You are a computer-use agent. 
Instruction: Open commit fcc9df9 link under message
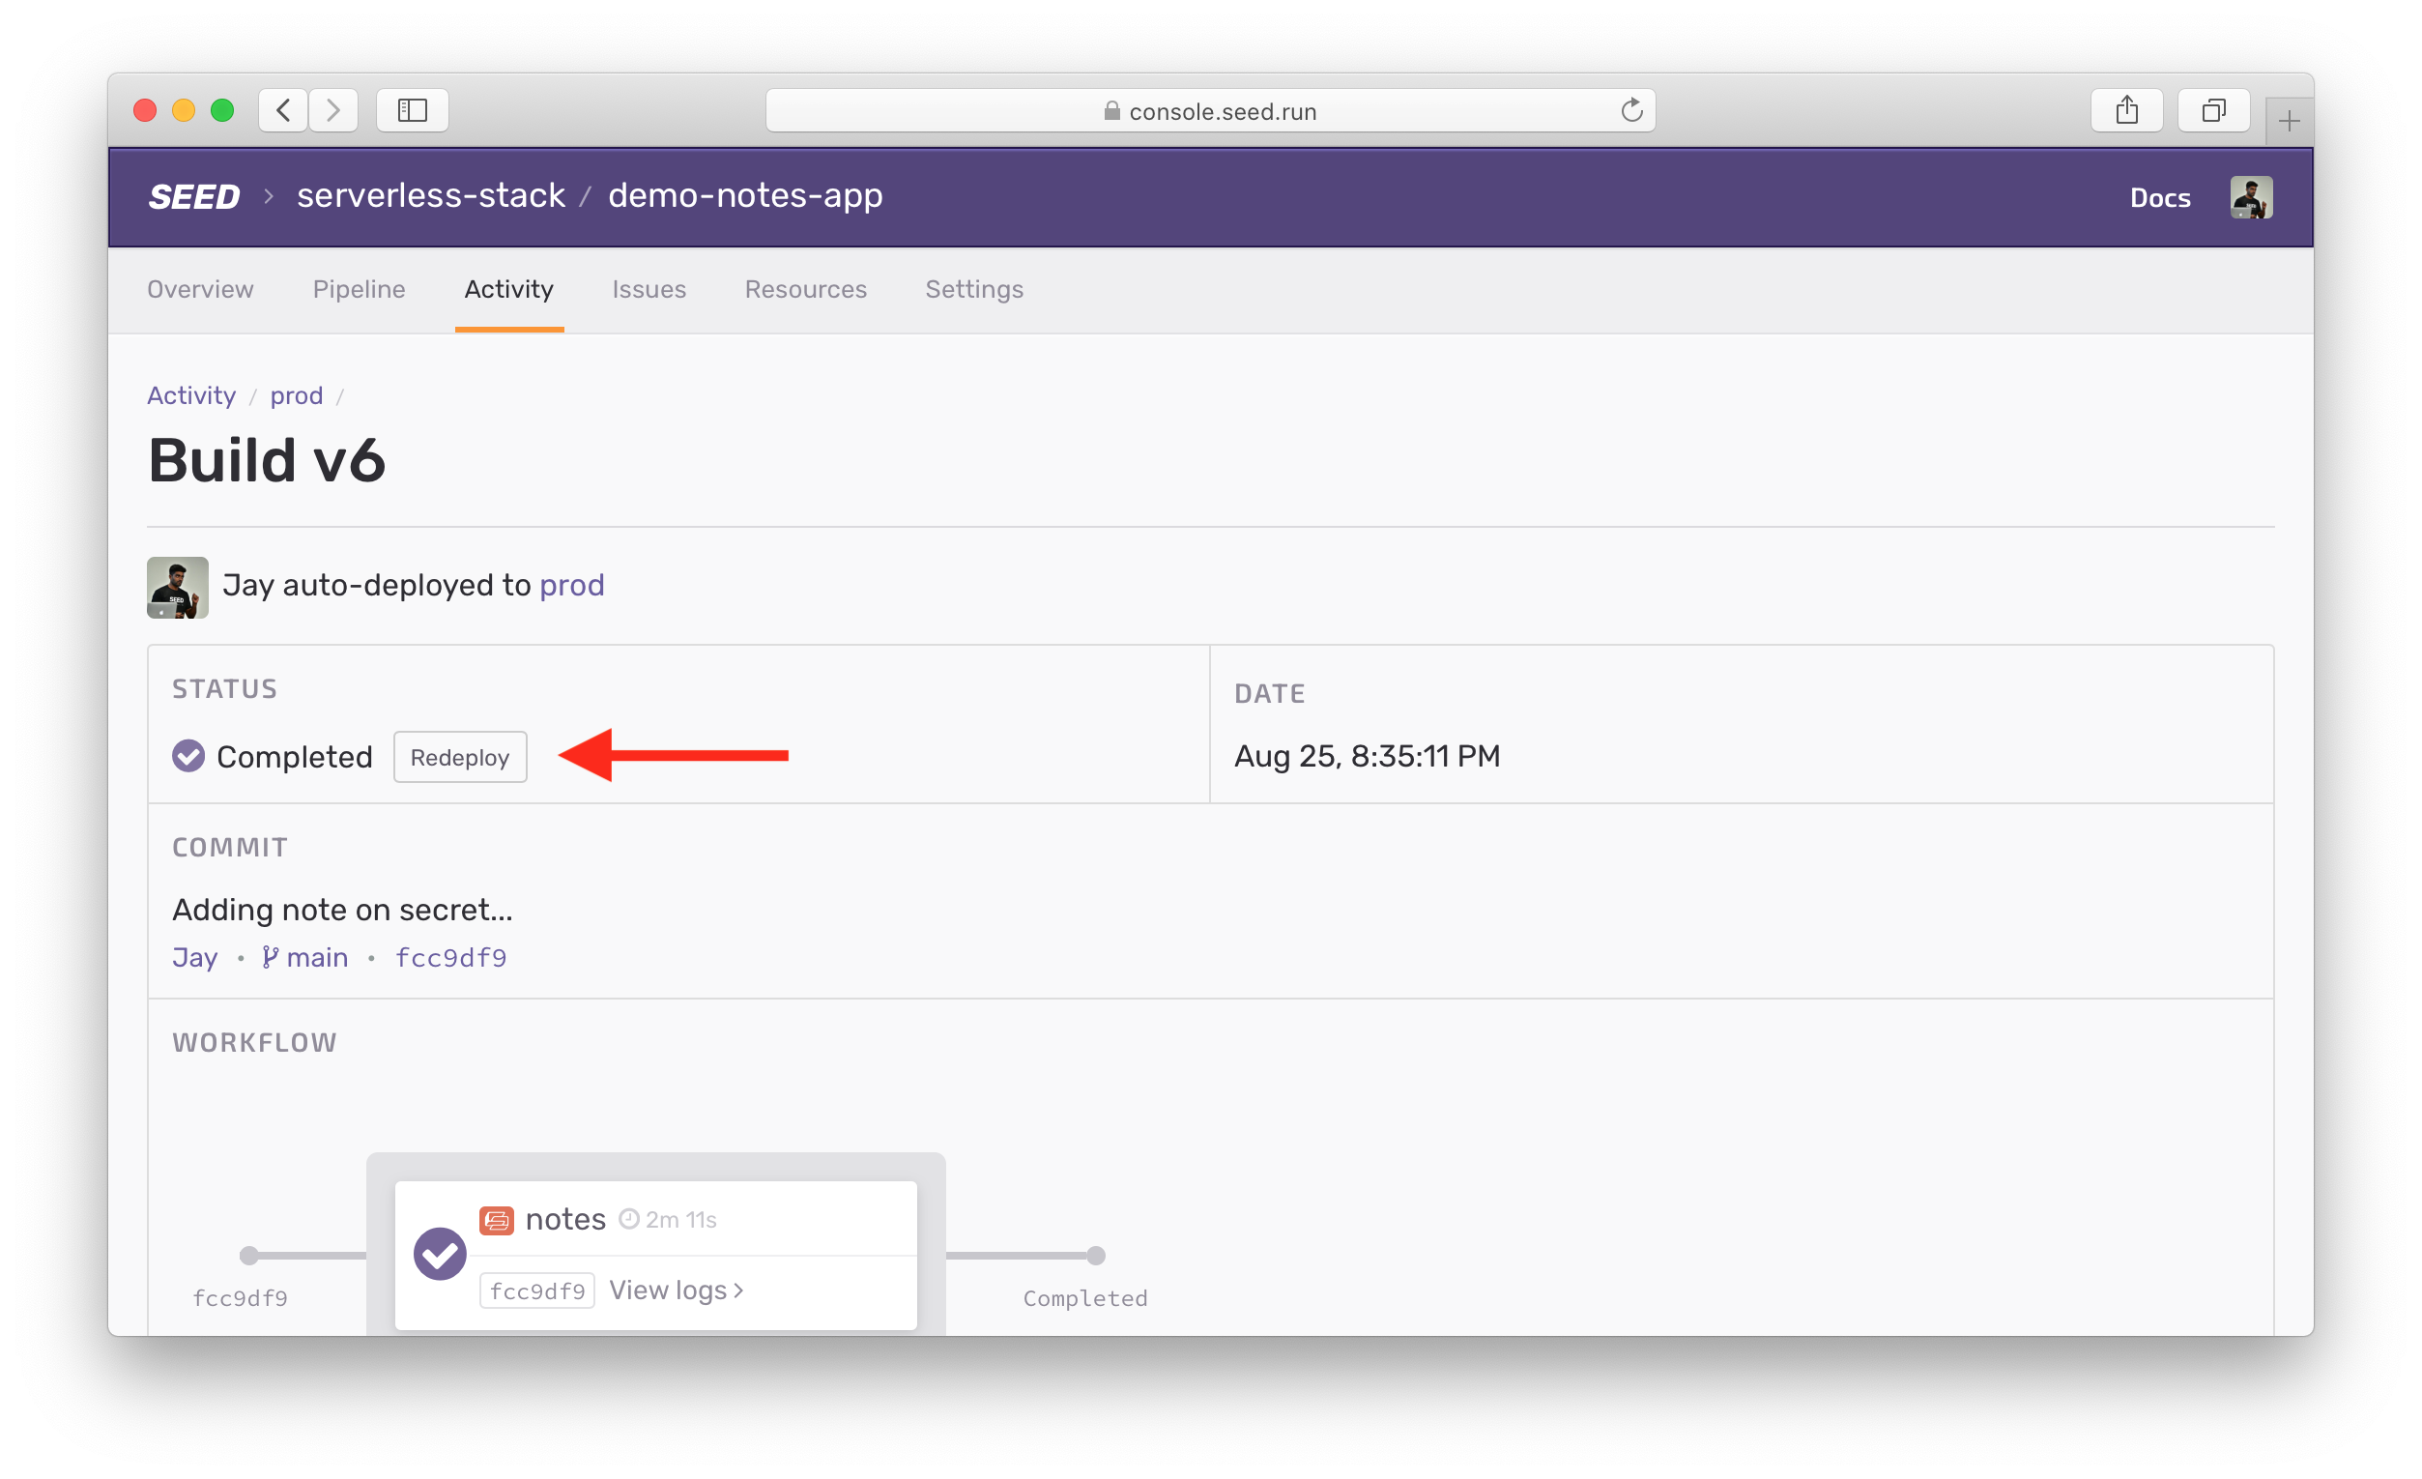click(x=450, y=958)
